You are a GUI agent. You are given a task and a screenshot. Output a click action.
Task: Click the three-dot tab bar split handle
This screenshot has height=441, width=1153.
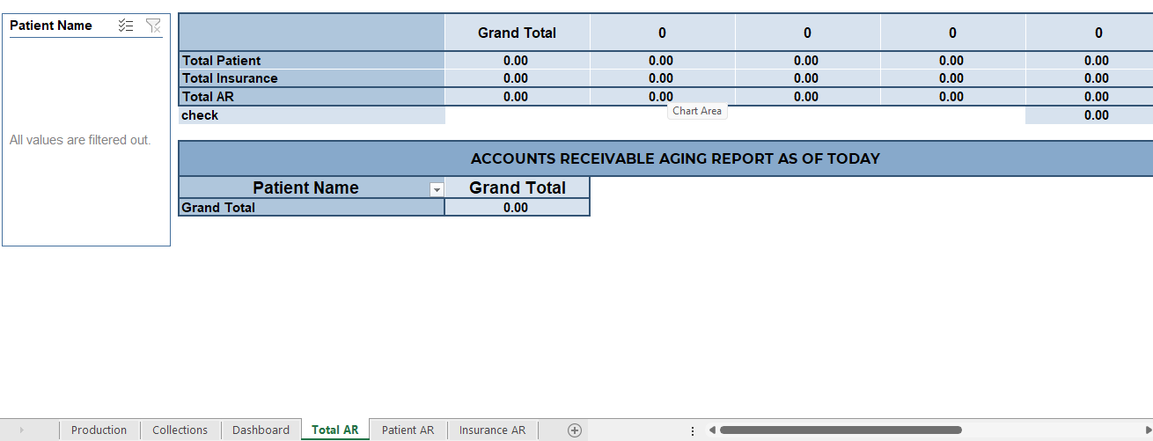coord(693,430)
